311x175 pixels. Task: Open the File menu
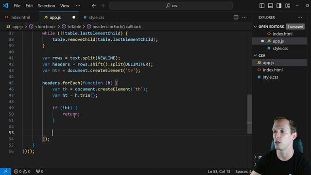coord(17,6)
